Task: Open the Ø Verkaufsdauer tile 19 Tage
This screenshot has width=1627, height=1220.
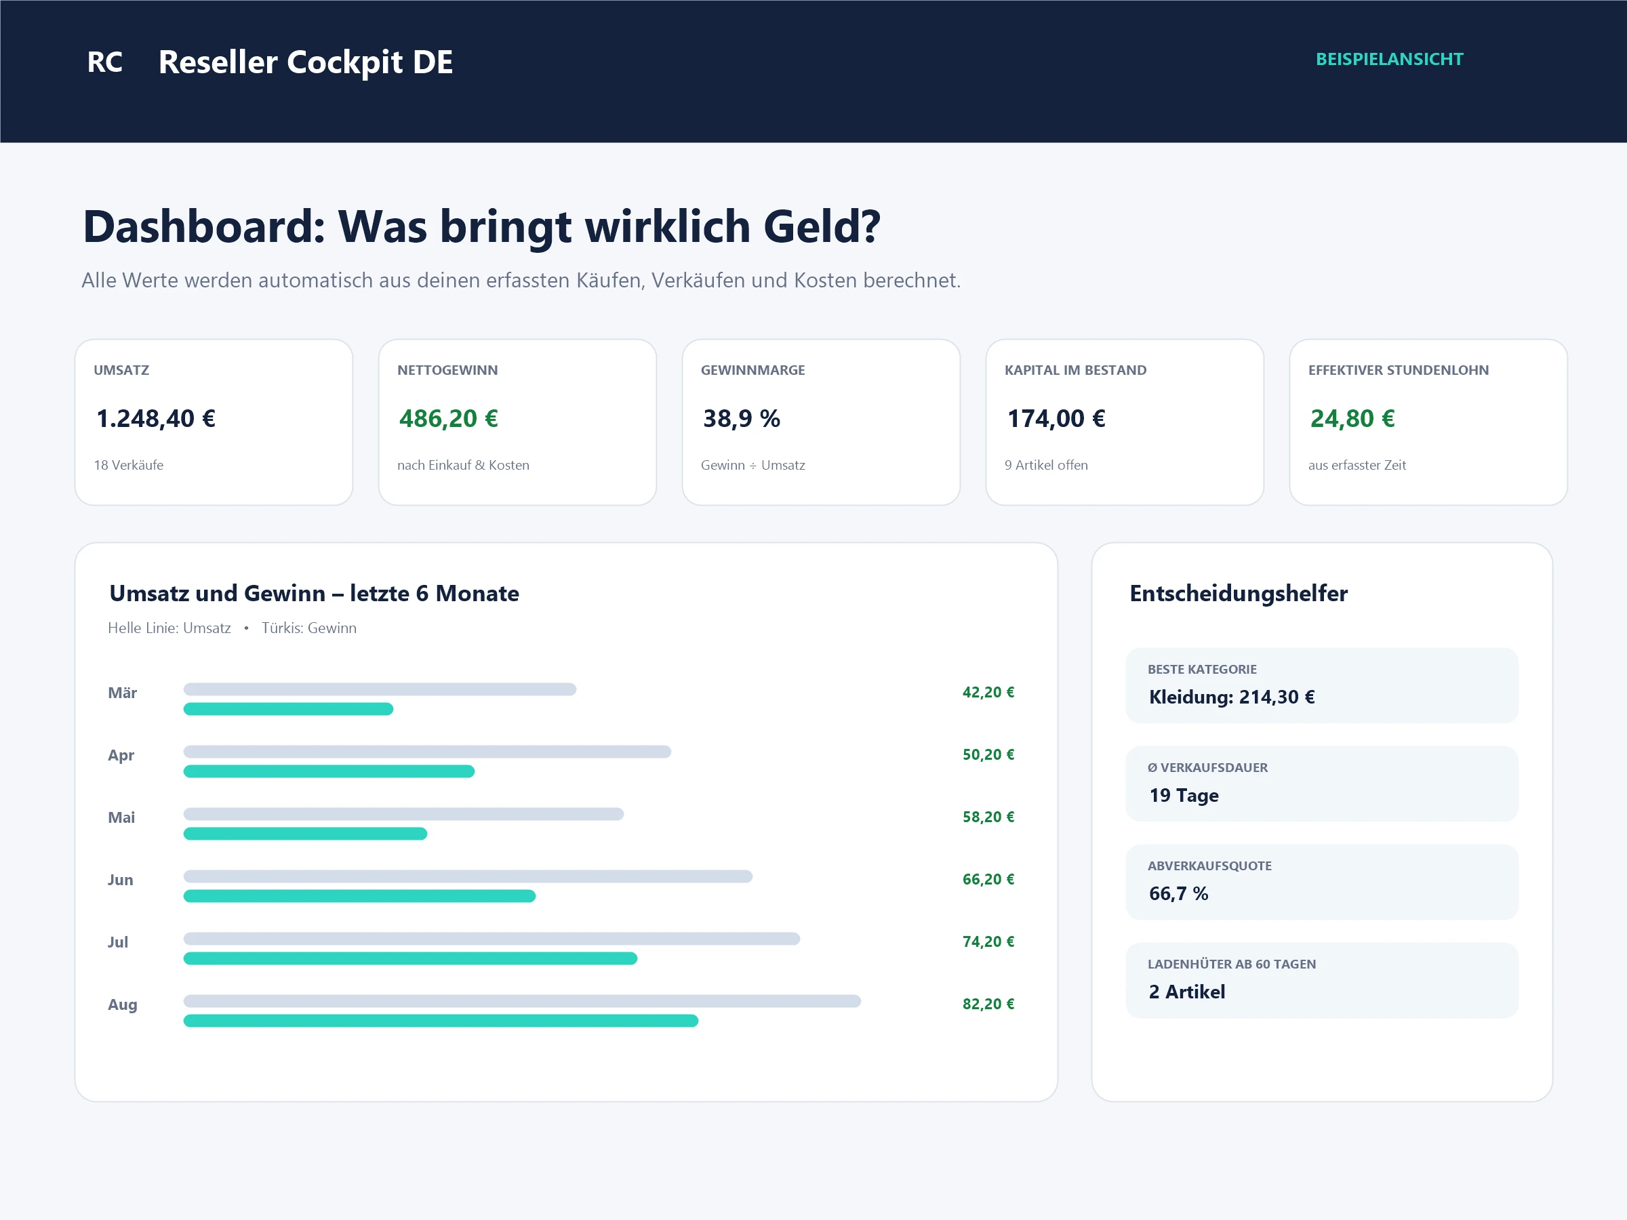Action: [1322, 784]
